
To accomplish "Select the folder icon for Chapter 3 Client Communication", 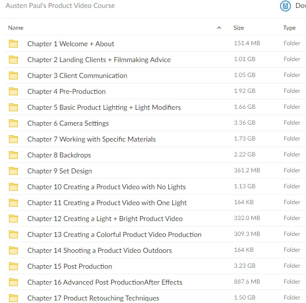I will point(13,76).
